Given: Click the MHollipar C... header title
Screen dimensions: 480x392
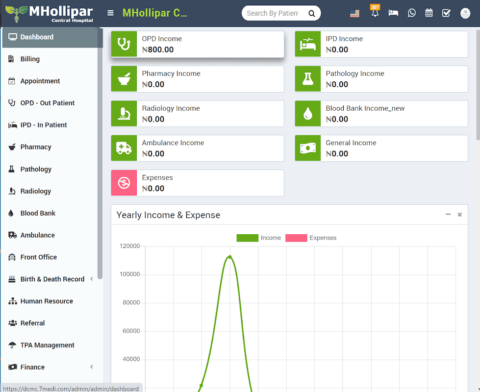Looking at the screenshot, I should point(154,13).
